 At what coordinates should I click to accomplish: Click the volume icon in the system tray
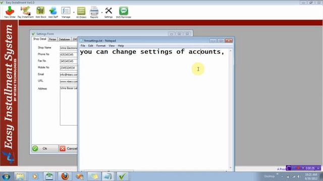point(298,176)
